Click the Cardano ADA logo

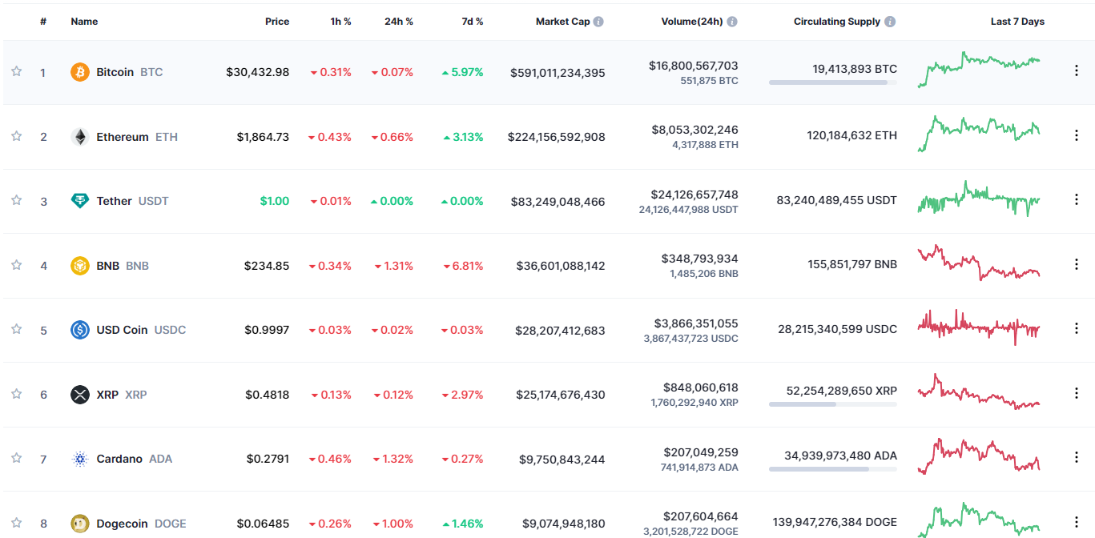79,459
